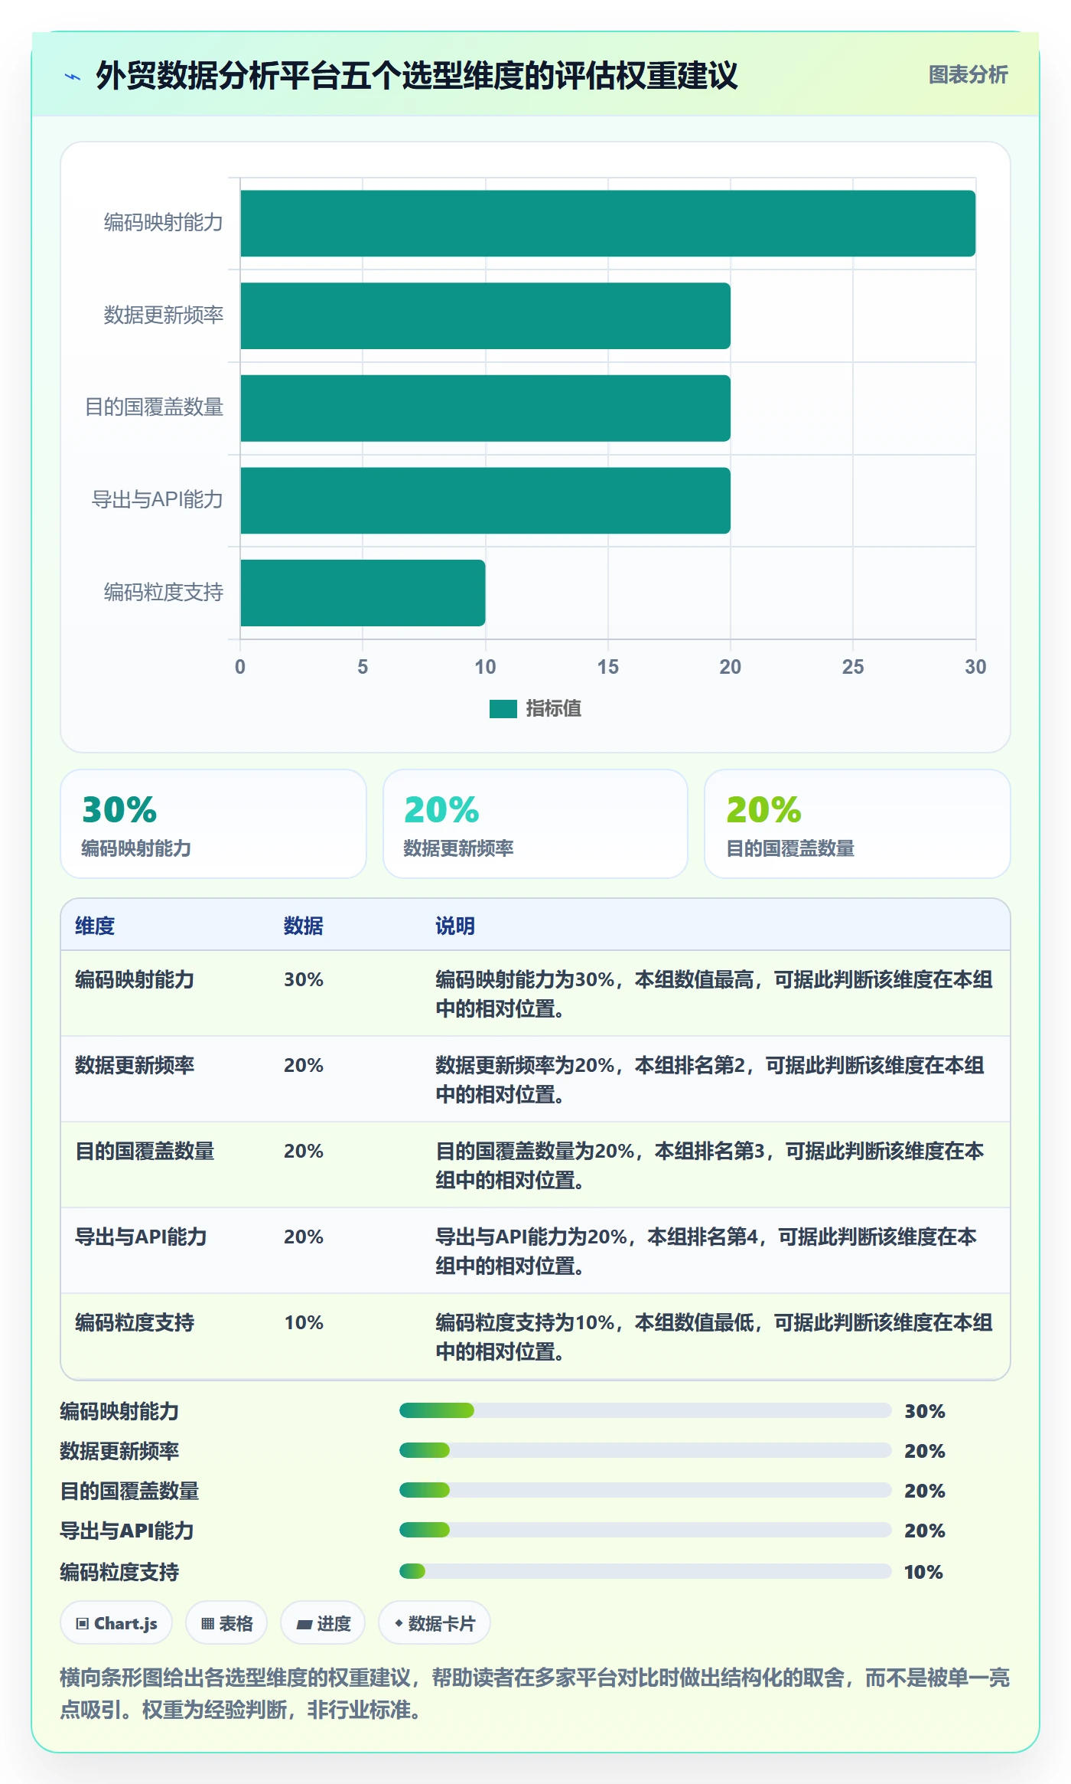Image resolution: width=1071 pixels, height=1784 pixels.
Task: Click the 数据卡片 tag chip
Action: pos(435,1623)
